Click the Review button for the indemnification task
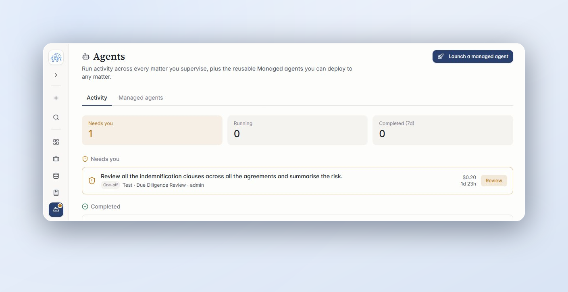The height and width of the screenshot is (292, 568). (494, 181)
